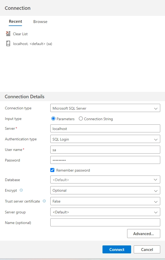165x260 pixels.
Task: Open the Connection type dropdown
Action: (x=105, y=108)
